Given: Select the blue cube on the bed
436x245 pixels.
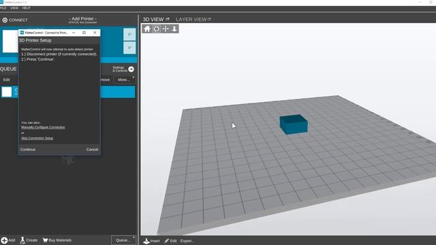Looking at the screenshot, I should click(x=294, y=125).
